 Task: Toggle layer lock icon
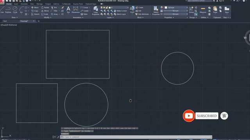click(107, 7)
